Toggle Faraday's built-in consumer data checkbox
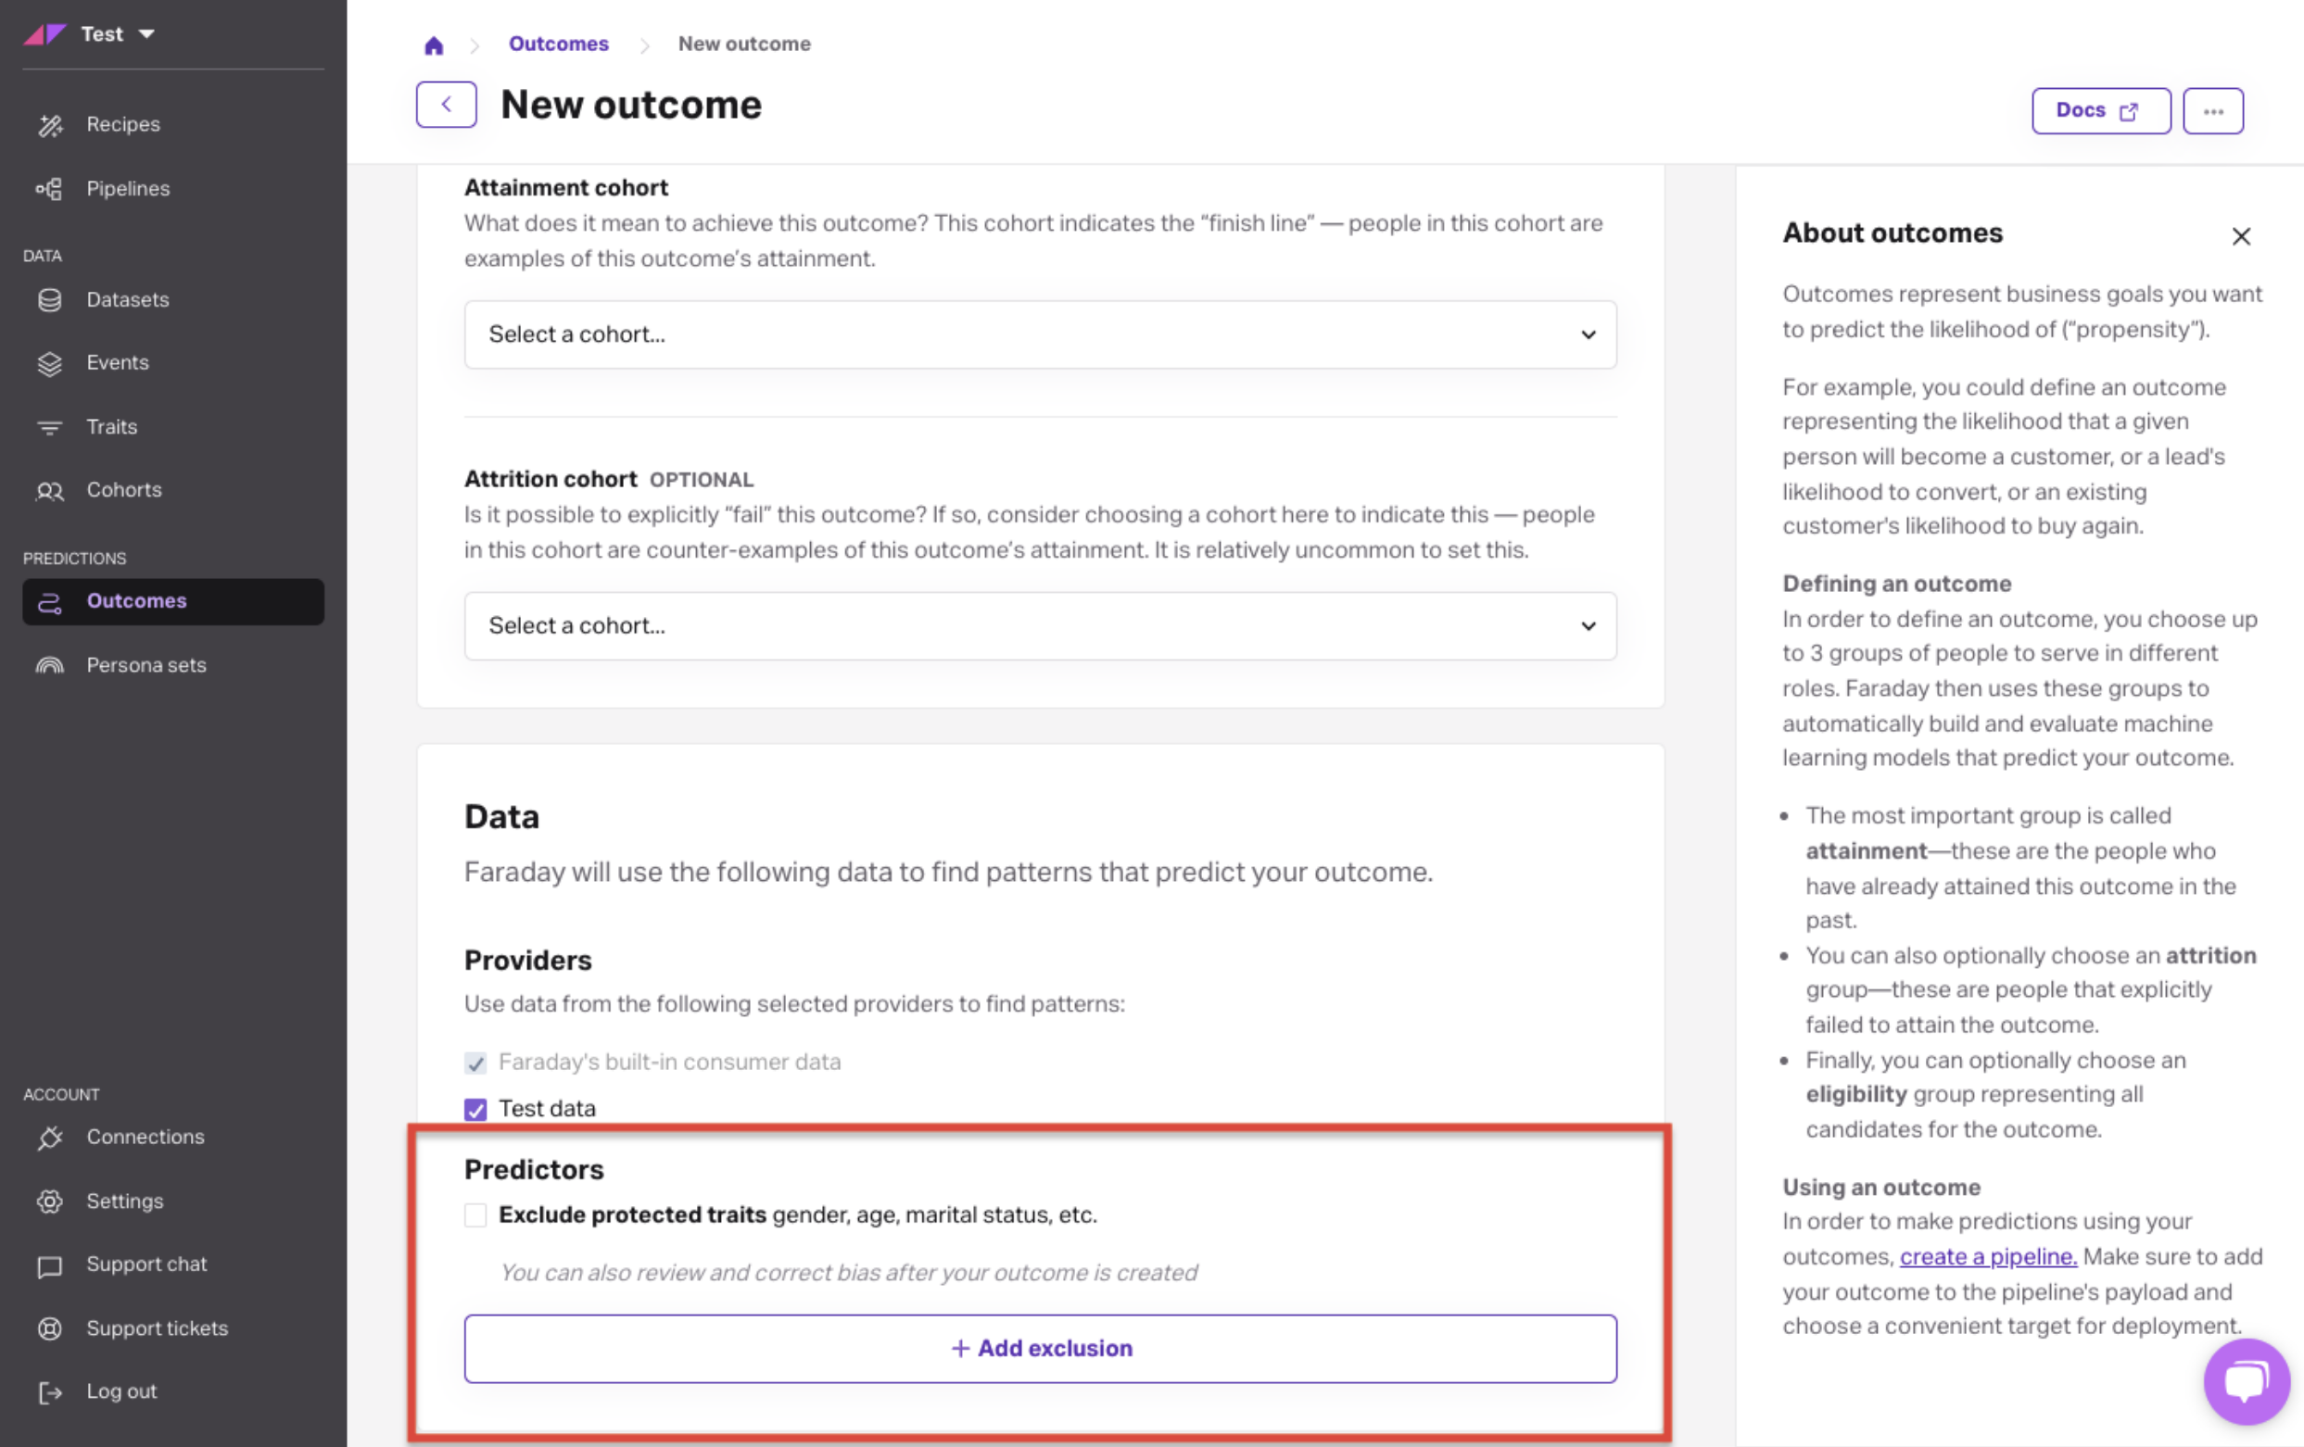The height and width of the screenshot is (1447, 2304). 475,1063
